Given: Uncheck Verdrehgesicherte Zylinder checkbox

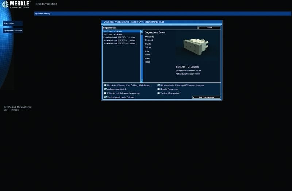Looking at the screenshot, I should pos(105,97).
